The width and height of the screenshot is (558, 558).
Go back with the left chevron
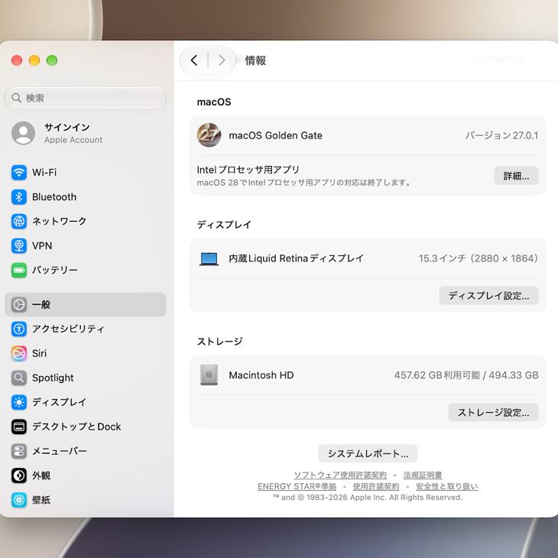pyautogui.click(x=194, y=60)
